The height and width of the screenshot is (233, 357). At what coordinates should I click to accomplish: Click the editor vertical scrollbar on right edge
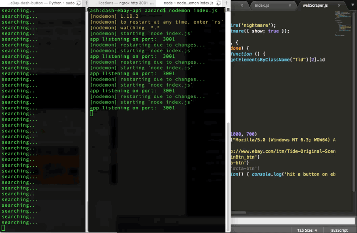tap(354, 102)
